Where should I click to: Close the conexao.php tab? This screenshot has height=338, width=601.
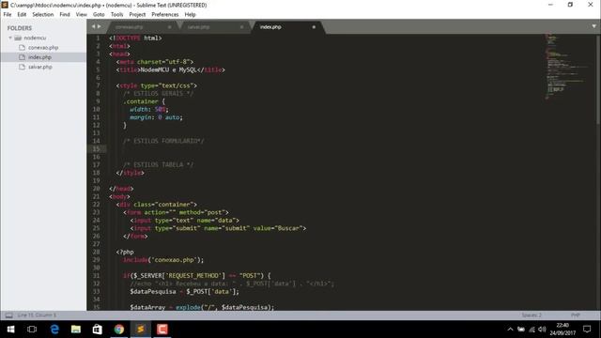pyautogui.click(x=169, y=27)
